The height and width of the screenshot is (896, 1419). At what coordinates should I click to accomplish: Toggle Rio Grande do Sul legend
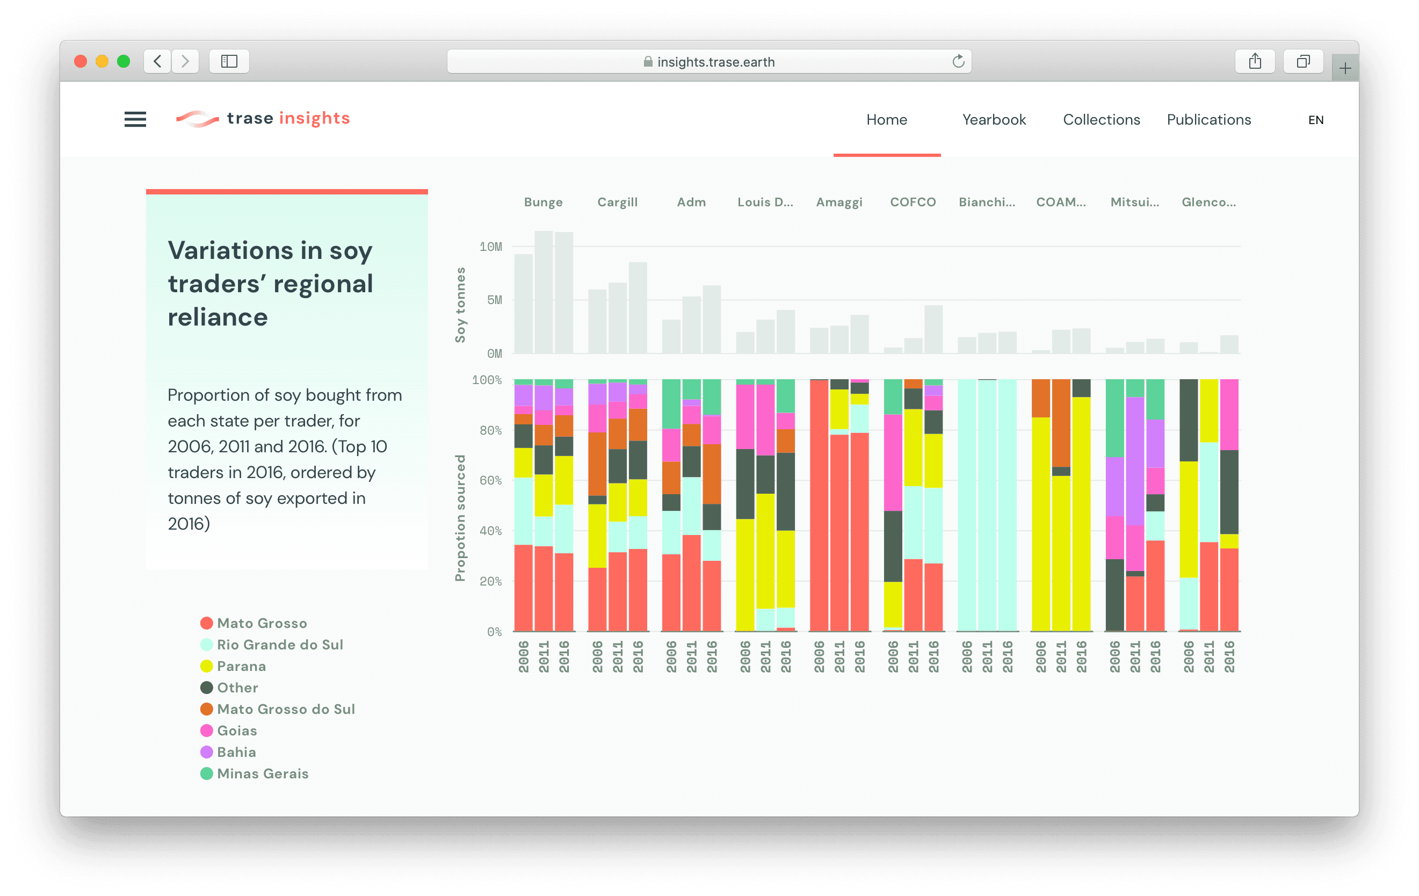[280, 644]
